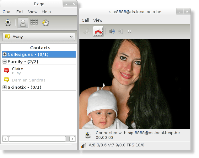Open the Edit menu
199x158 pixels.
(x=20, y=12)
